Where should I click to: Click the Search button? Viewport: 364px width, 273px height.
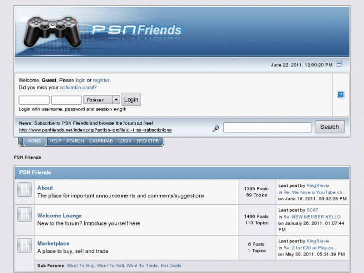(x=329, y=127)
